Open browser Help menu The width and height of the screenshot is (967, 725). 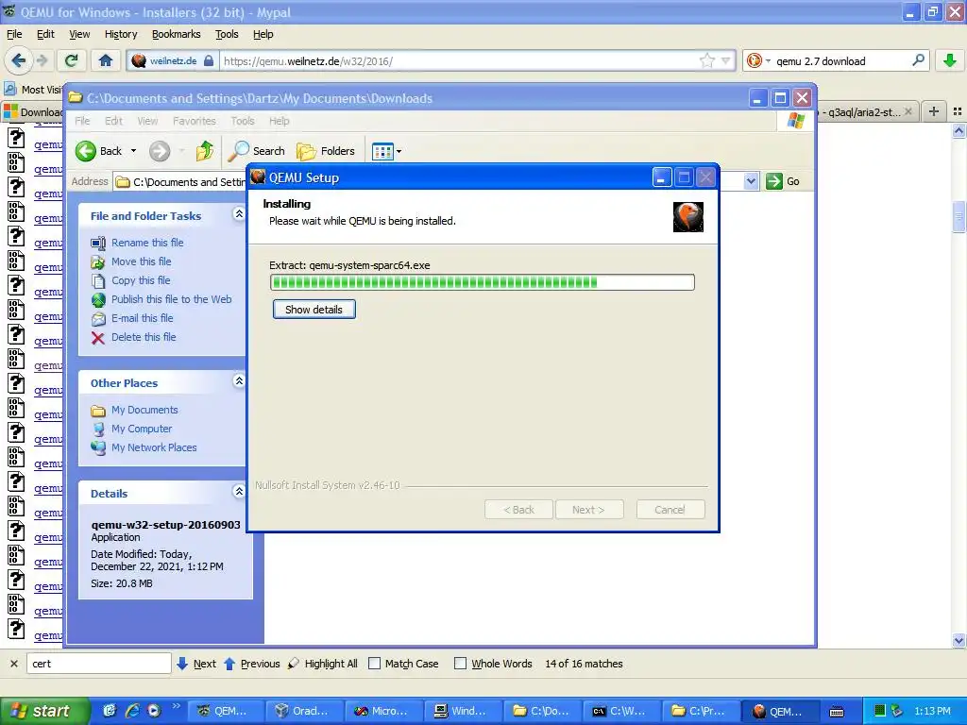click(263, 34)
